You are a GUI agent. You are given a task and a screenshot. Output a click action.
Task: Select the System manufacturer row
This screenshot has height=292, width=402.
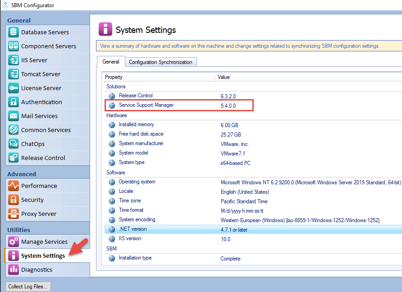pos(253,144)
